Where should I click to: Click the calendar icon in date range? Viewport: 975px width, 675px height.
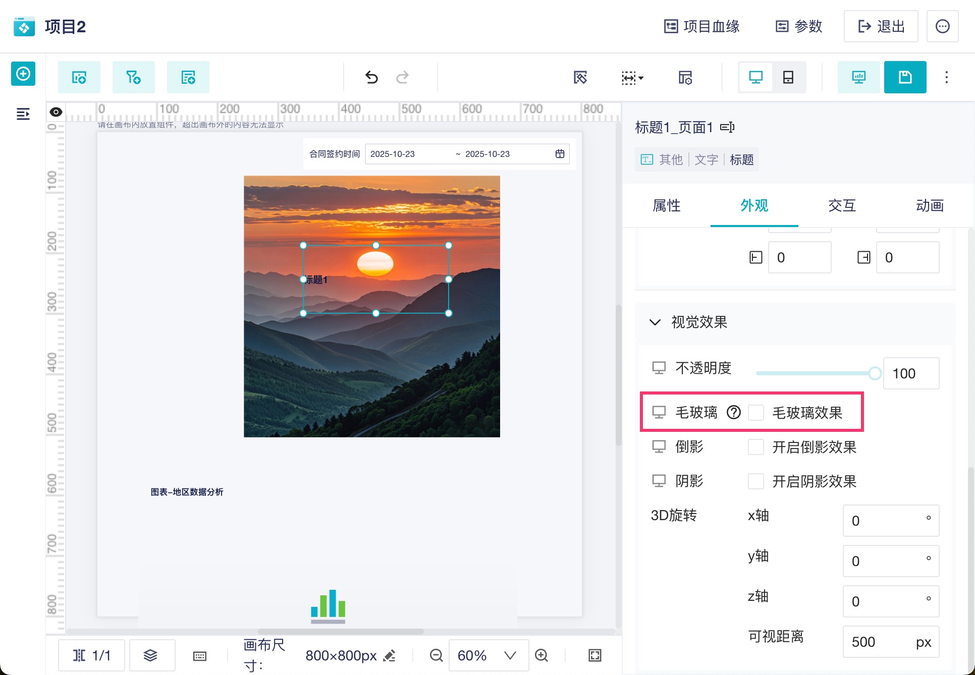560,154
